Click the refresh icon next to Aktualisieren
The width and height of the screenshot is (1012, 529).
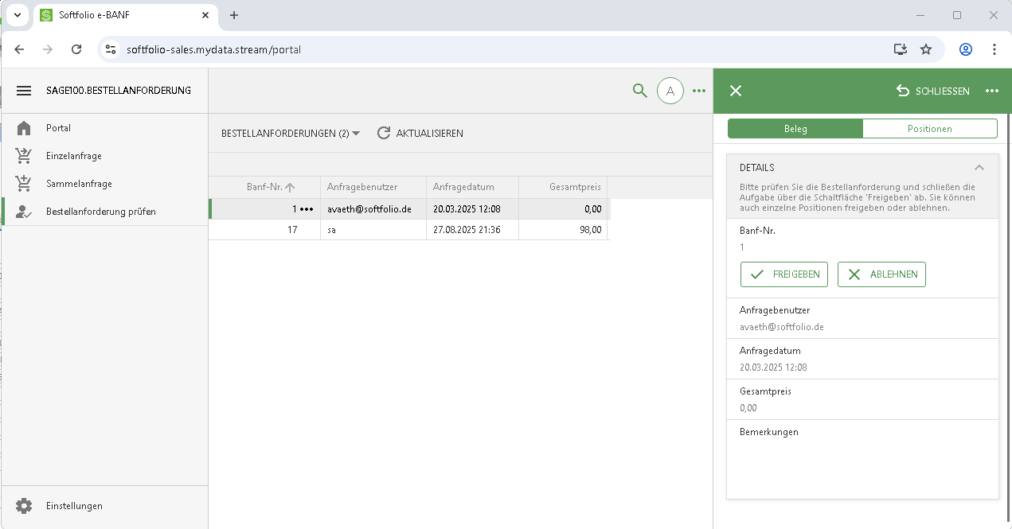tap(384, 134)
